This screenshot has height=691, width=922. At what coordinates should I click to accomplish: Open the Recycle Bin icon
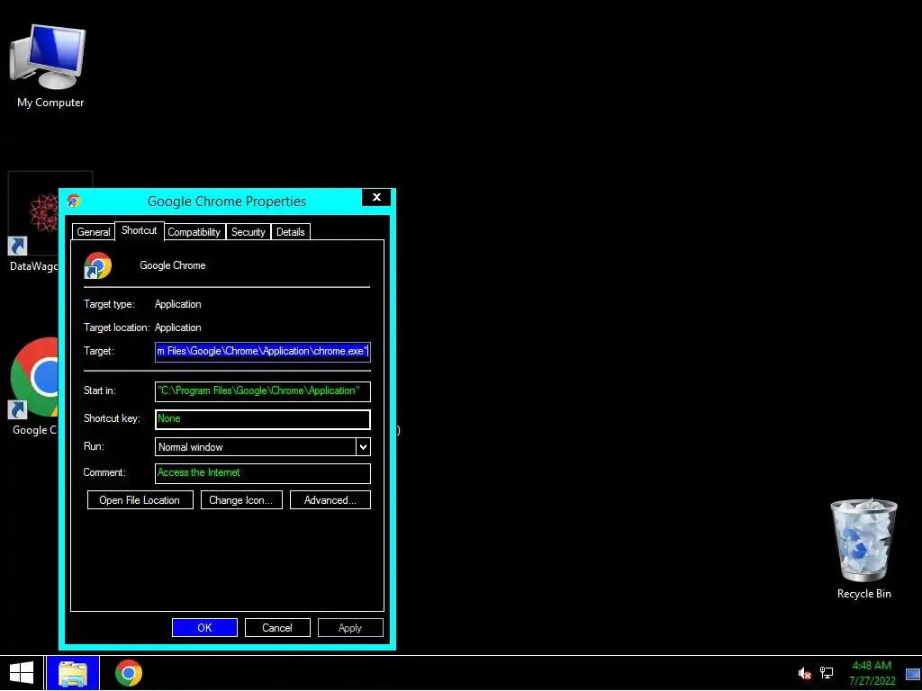tap(863, 548)
